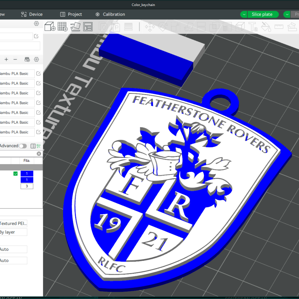Select the Lay on face tool
The width and height of the screenshot is (299, 299).
coord(188,27)
